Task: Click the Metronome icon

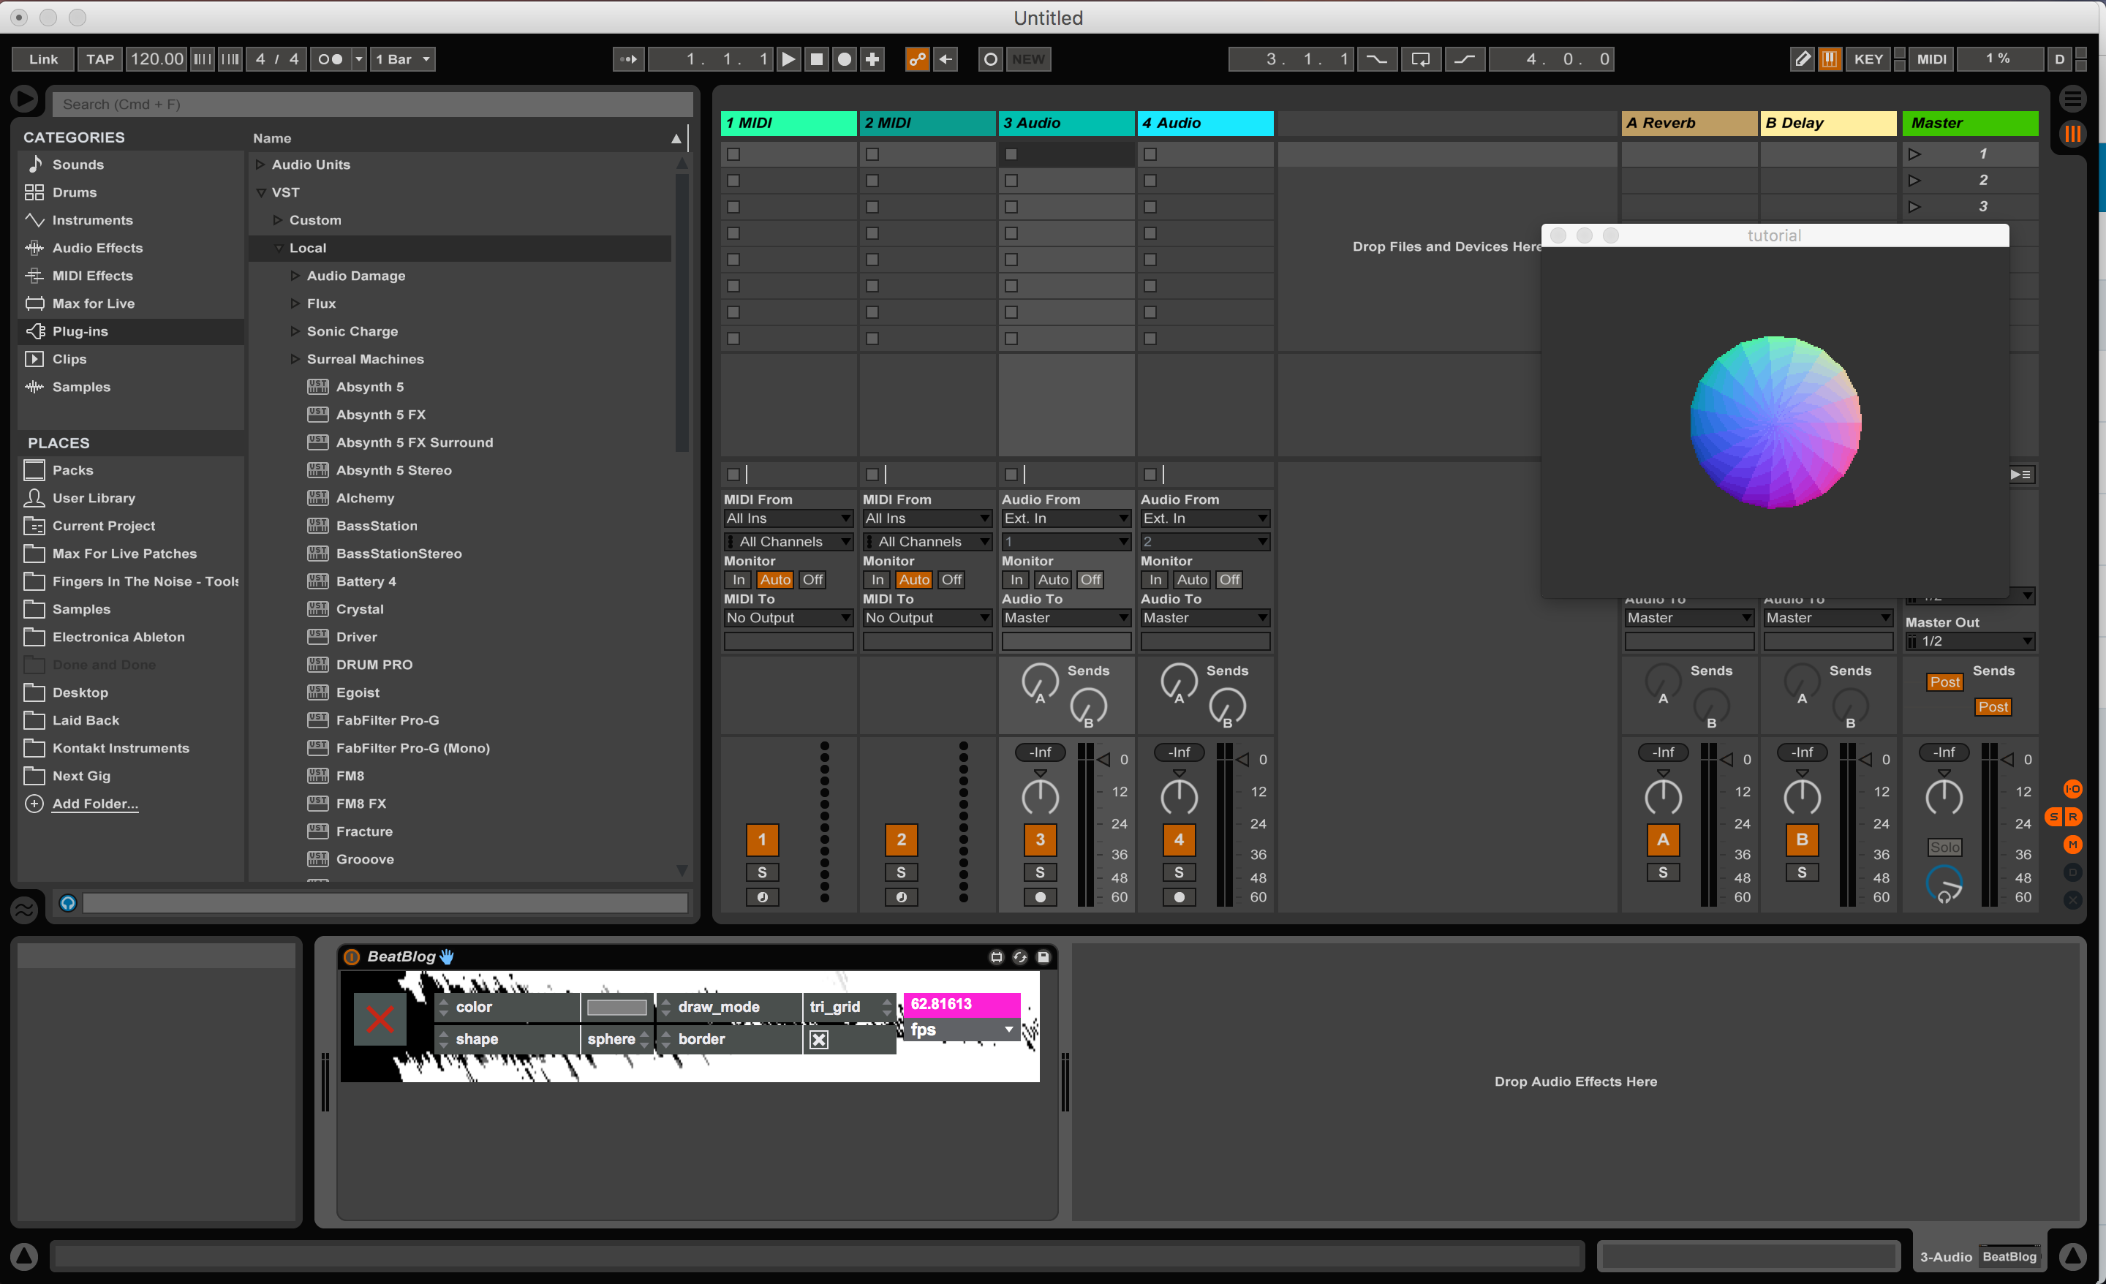Action: click(330, 59)
